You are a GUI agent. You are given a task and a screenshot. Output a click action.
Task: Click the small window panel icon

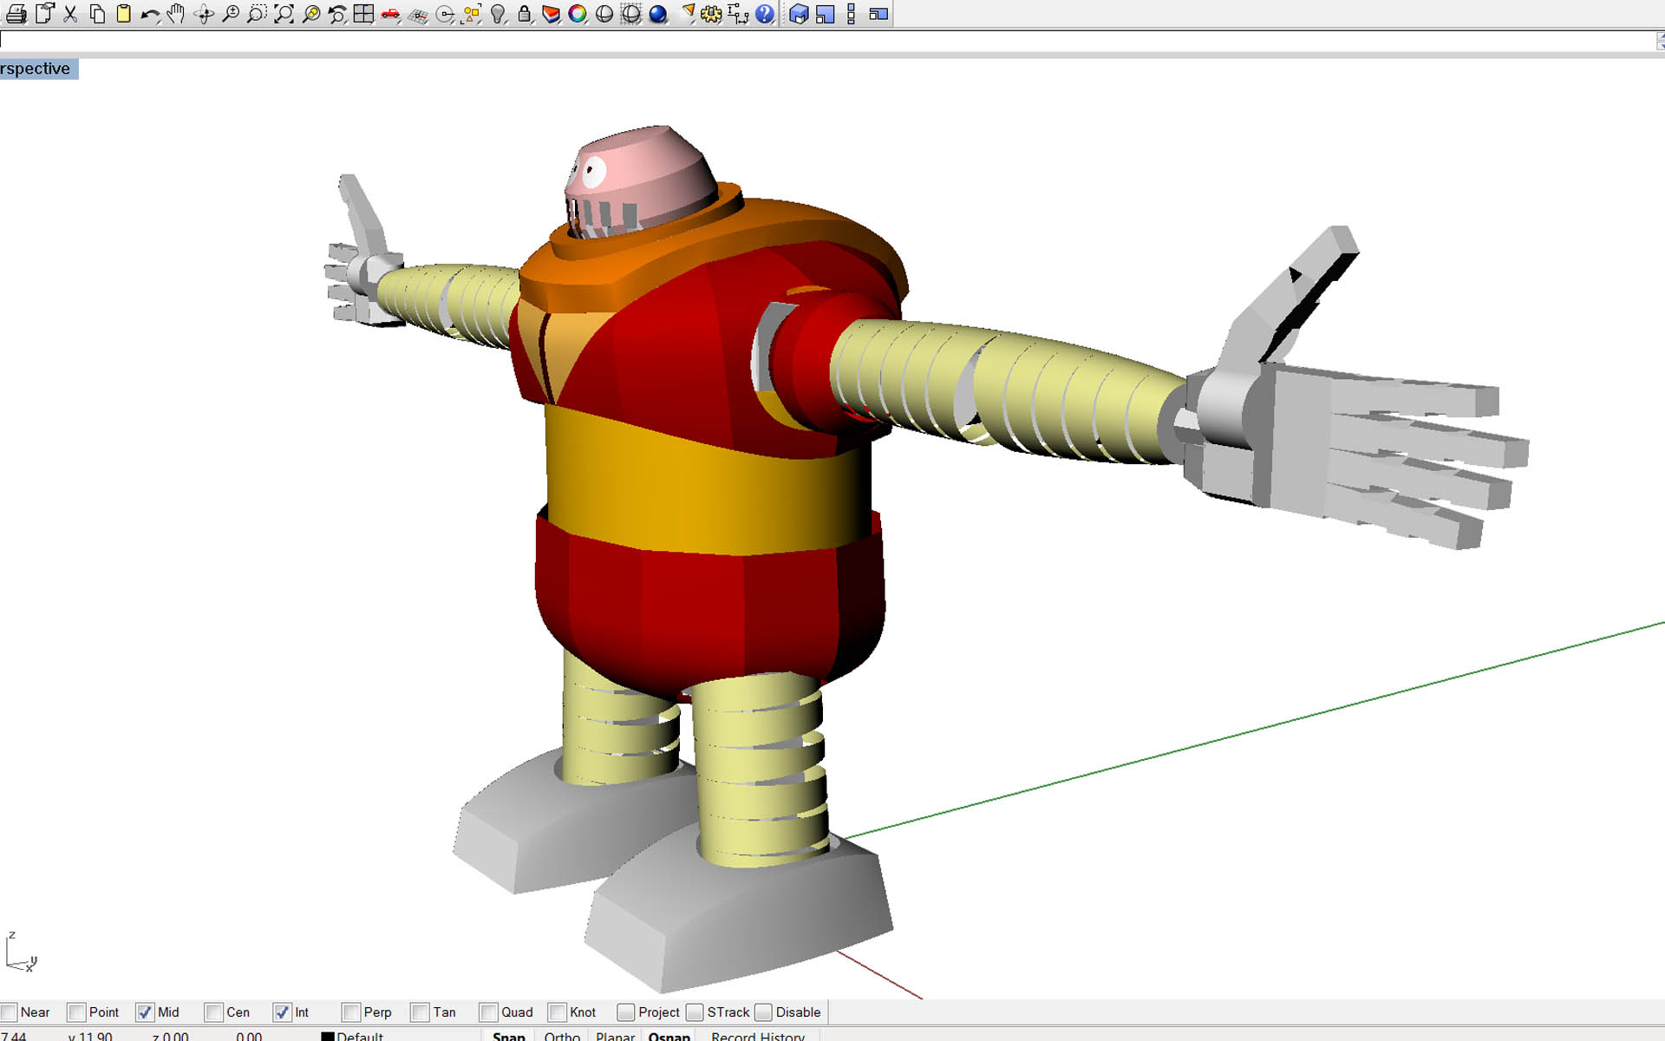(878, 14)
